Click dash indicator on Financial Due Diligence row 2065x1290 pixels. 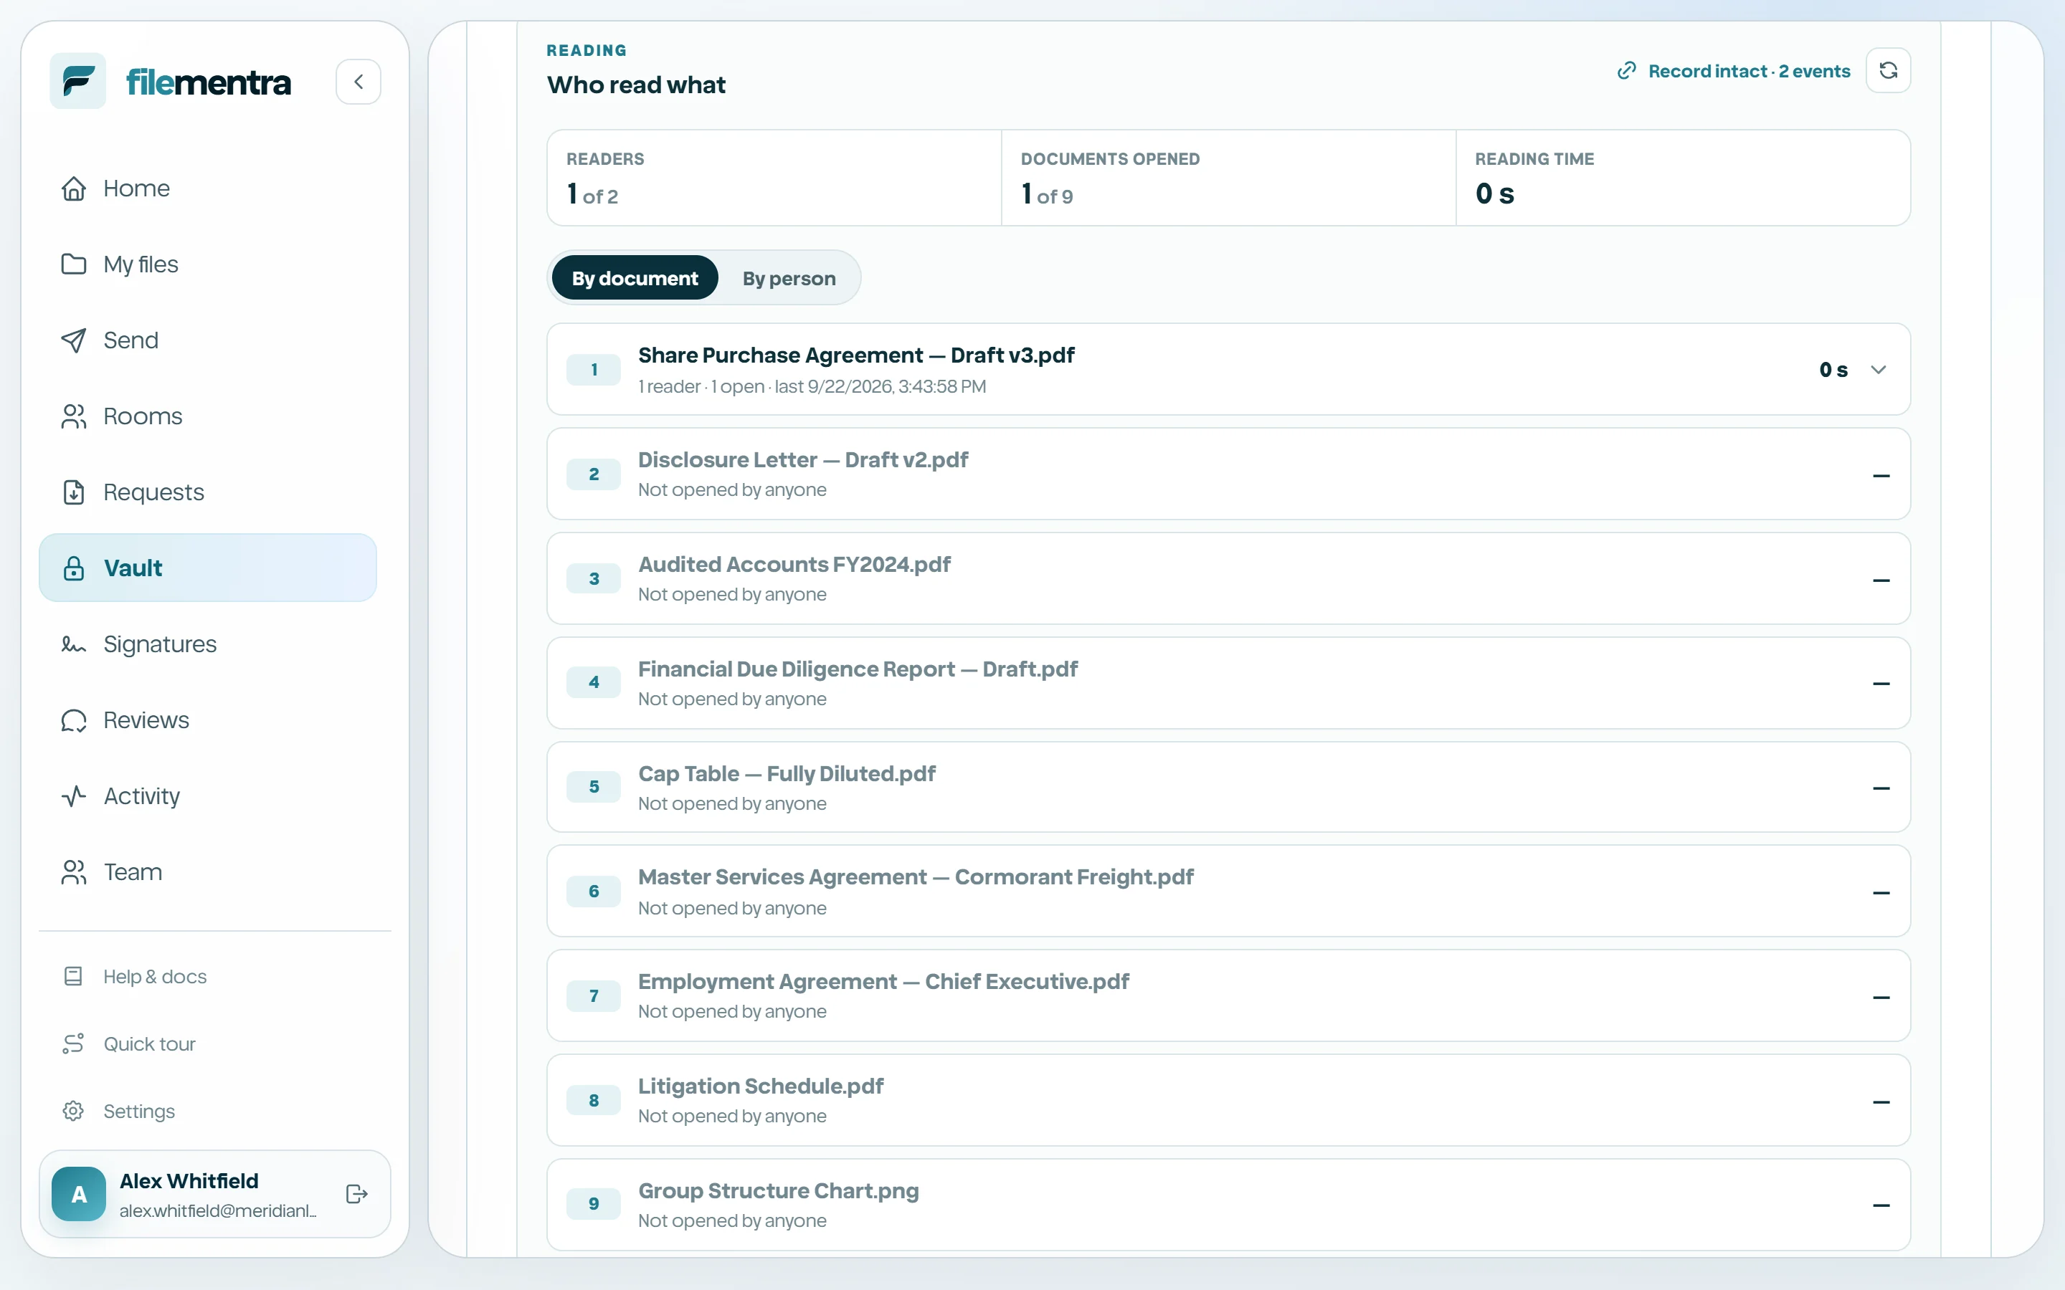tap(1881, 684)
